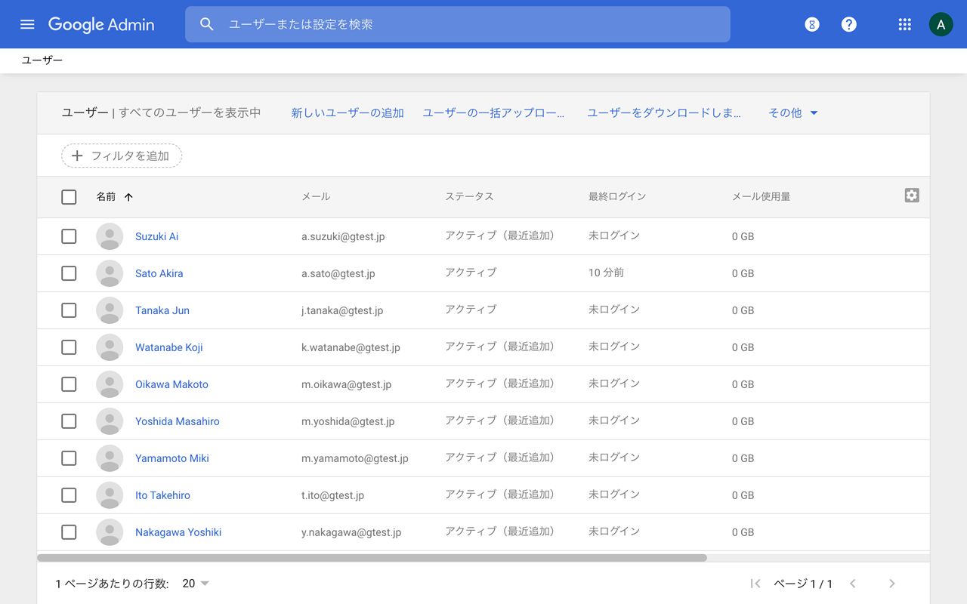Check the box for Watanabe Koji
Viewport: 967px width, 604px height.
pos(69,347)
